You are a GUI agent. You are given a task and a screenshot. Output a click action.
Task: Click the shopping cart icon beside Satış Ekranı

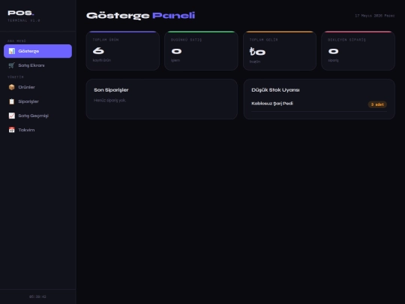coord(11,65)
